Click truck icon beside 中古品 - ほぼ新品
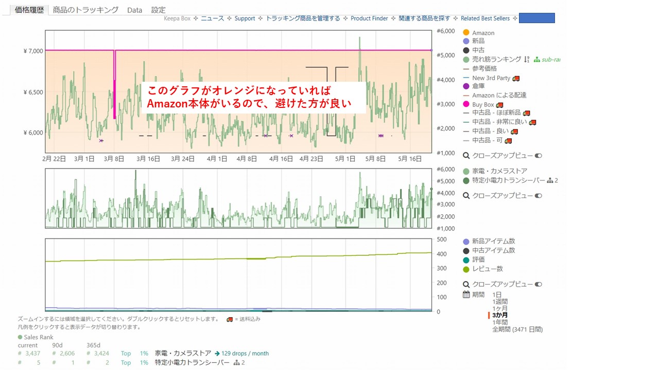 [526, 113]
